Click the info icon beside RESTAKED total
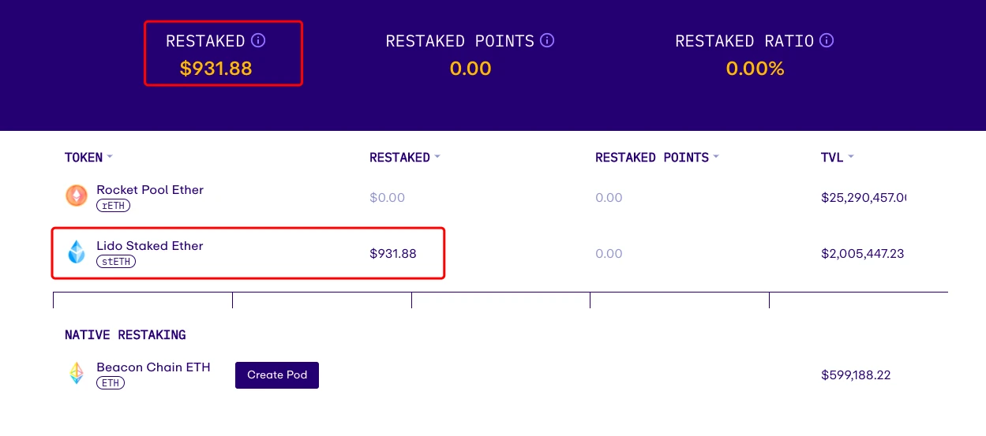This screenshot has height=436, width=986. [x=258, y=41]
